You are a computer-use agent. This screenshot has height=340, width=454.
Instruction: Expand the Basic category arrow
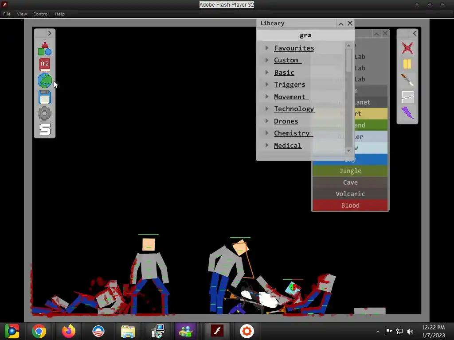[x=266, y=72]
